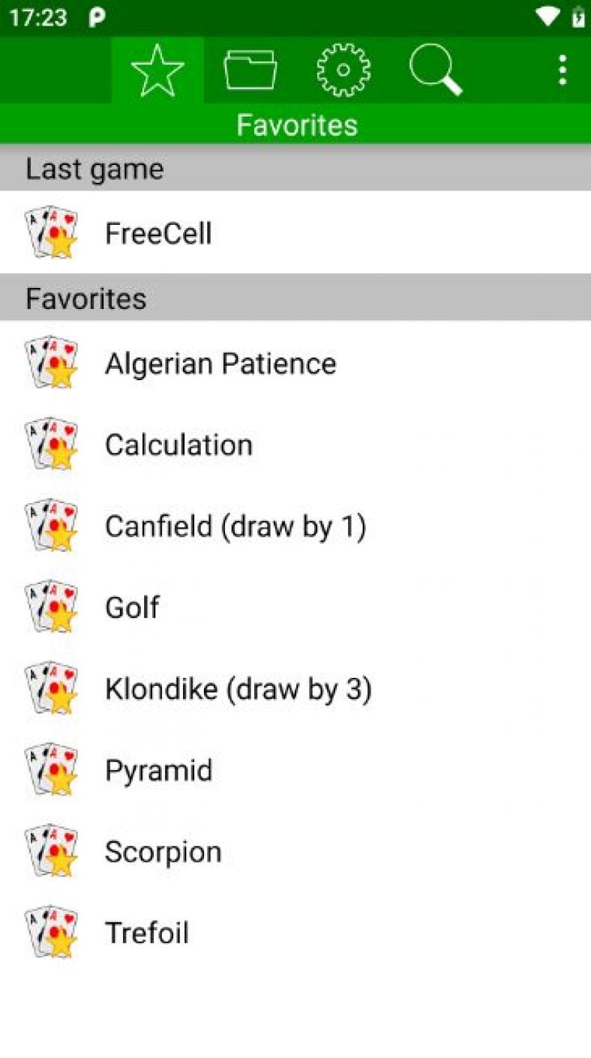Switch to the folder games tab
The height and width of the screenshot is (1058, 591).
click(x=250, y=70)
